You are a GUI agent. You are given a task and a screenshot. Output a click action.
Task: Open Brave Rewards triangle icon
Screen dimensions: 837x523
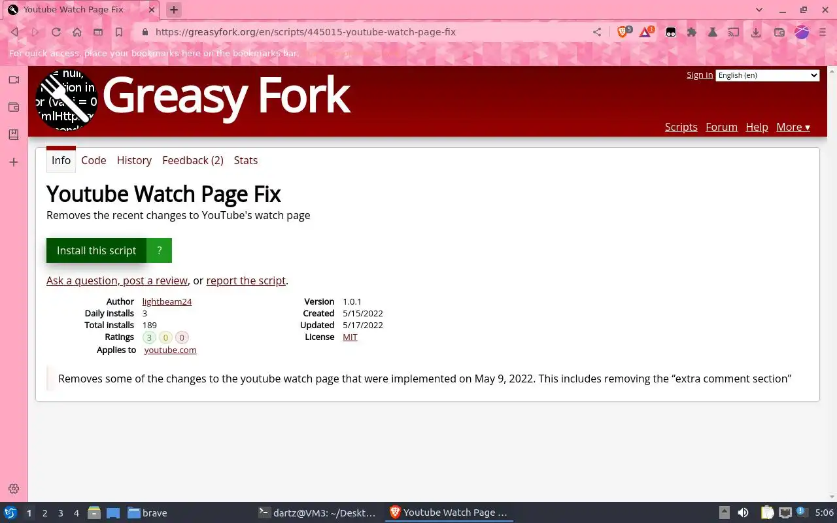646,31
